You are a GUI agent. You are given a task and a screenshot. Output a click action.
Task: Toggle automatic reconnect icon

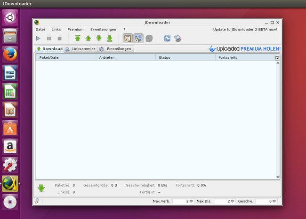click(x=138, y=38)
